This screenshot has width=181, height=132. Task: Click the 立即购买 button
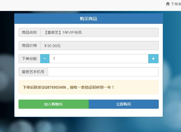124,104
